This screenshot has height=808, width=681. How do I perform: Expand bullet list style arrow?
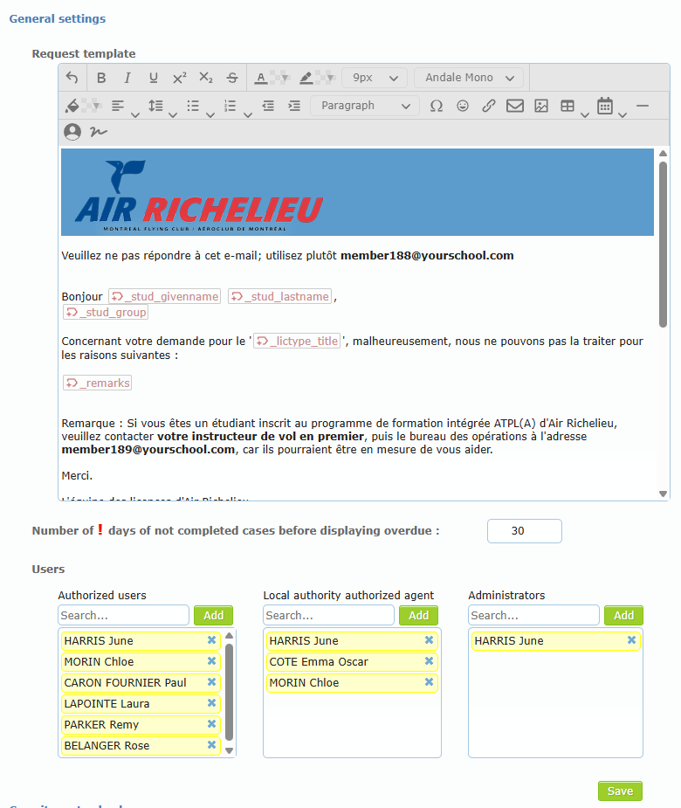pyautogui.click(x=210, y=115)
